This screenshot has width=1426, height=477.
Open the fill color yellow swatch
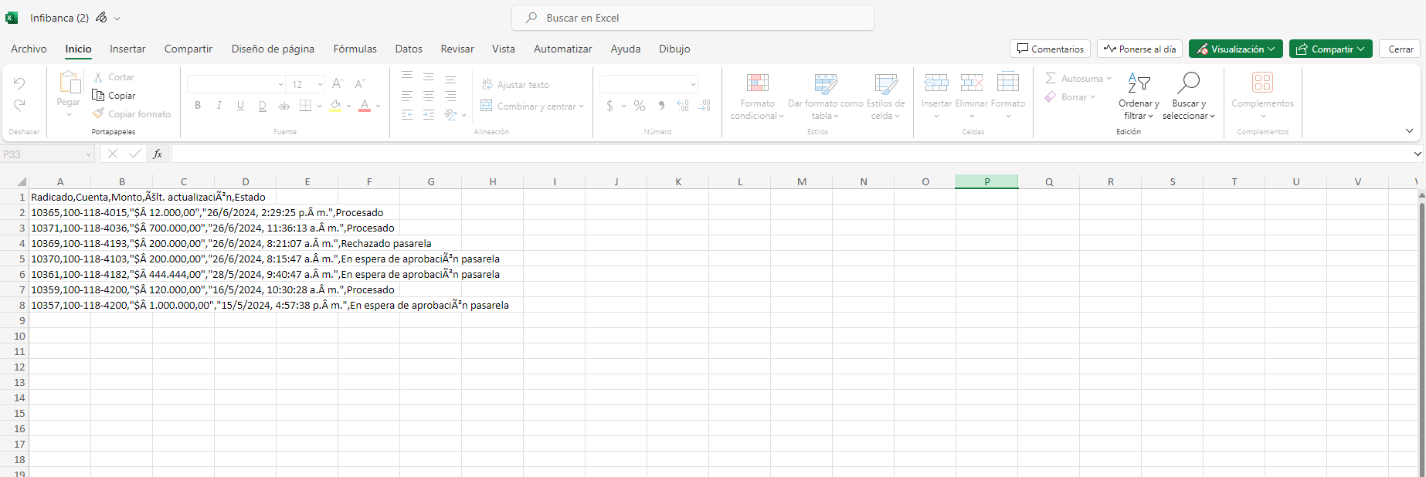click(x=335, y=106)
